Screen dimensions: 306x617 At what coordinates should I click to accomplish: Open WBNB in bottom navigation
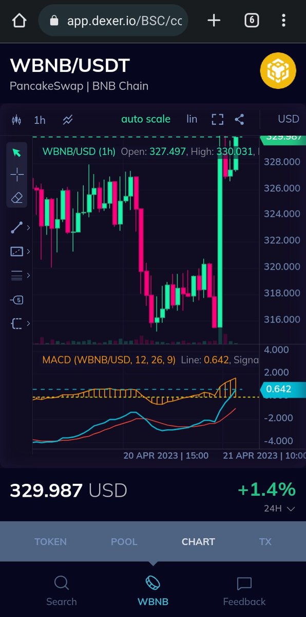[152, 591]
